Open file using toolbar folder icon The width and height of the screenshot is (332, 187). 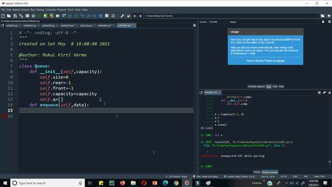click(9, 16)
